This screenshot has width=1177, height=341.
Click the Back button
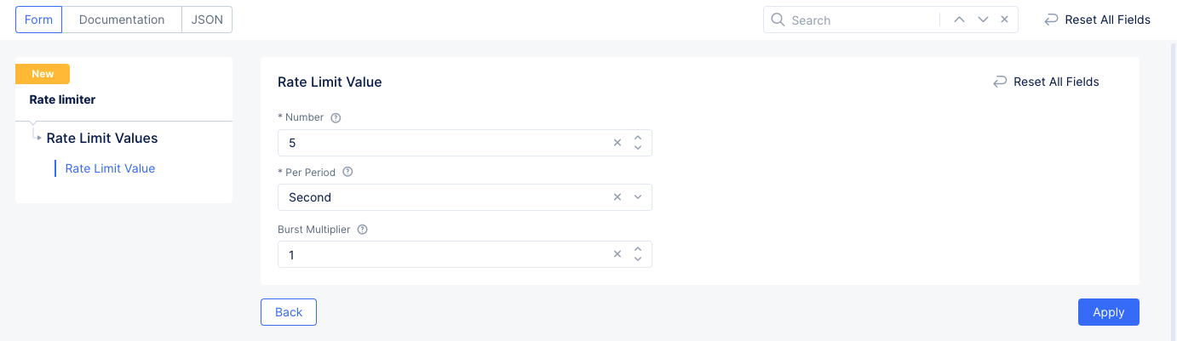(x=289, y=312)
